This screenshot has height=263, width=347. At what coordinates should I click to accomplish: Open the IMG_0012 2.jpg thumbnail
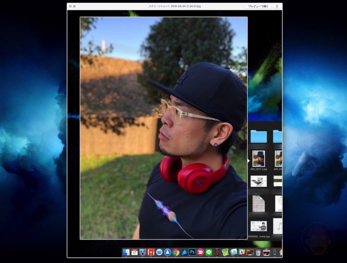point(259,158)
